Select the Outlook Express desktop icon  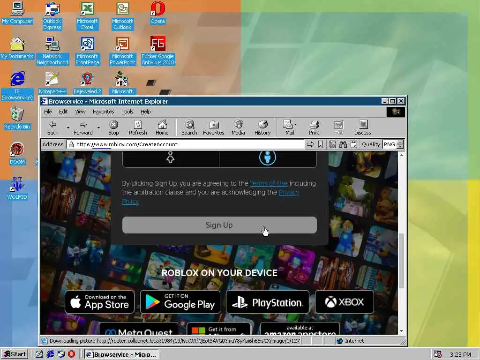[x=52, y=16]
